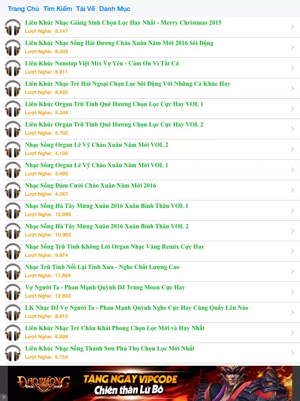Tap the Đao Phong Vipcode game banner
The image size is (300, 401).
click(x=150, y=383)
